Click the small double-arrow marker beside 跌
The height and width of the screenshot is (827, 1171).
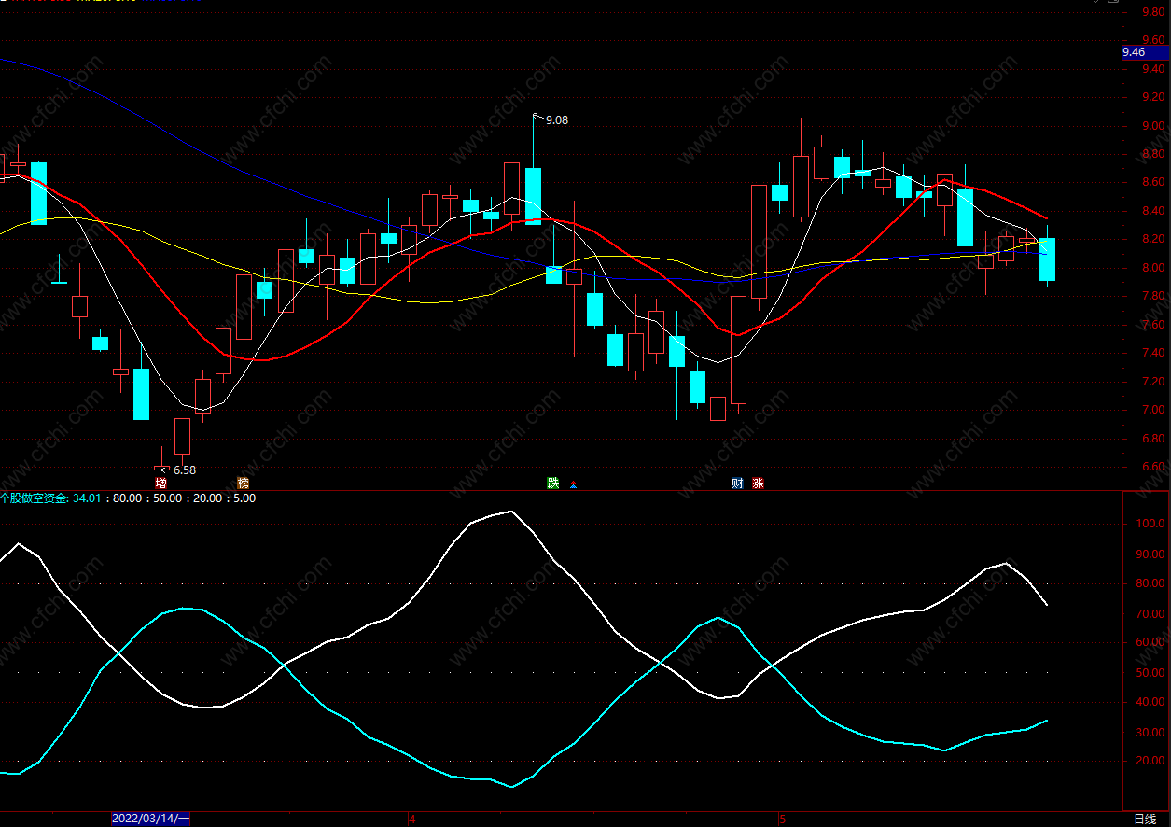[573, 485]
